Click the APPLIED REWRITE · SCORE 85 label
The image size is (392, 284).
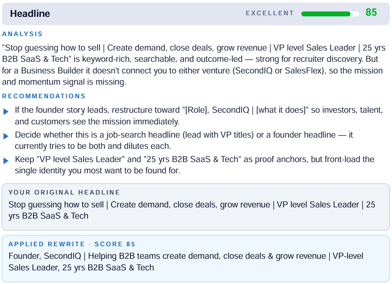tap(72, 244)
